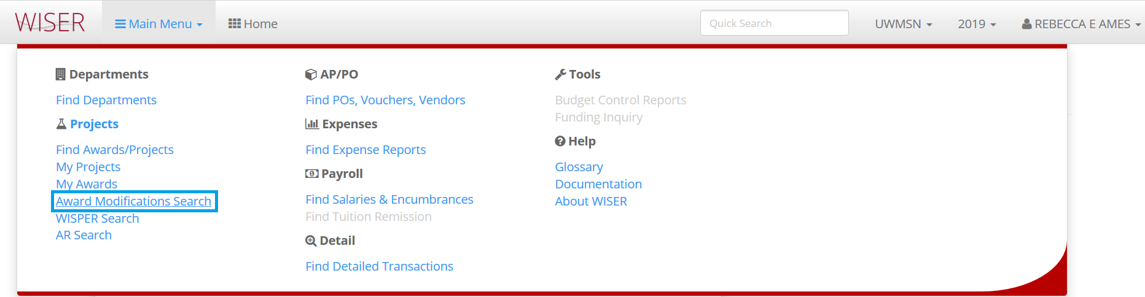Screen dimensions: 1145x297
Task: Select WISPER Search link
Action: pos(97,218)
